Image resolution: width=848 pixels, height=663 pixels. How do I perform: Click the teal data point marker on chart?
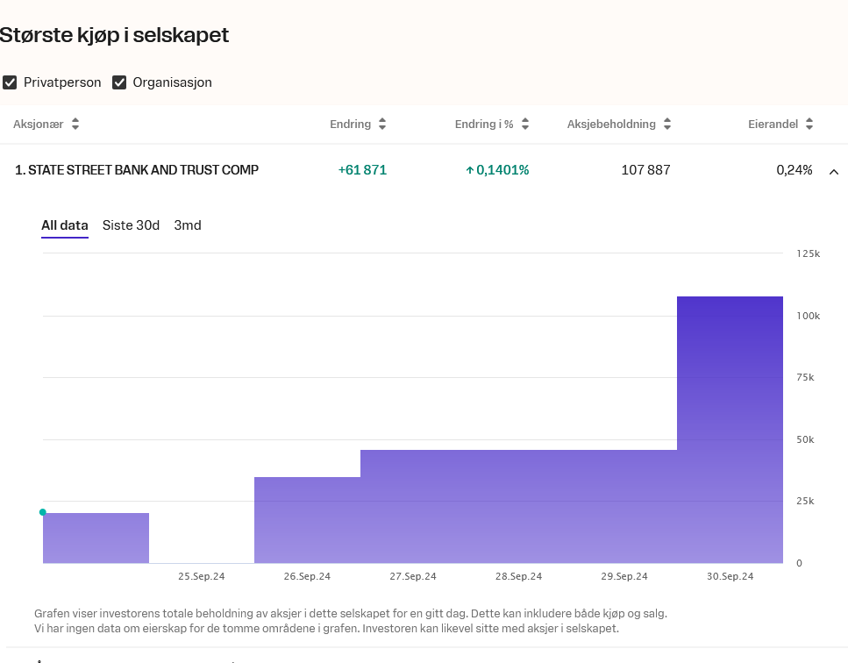coord(43,512)
